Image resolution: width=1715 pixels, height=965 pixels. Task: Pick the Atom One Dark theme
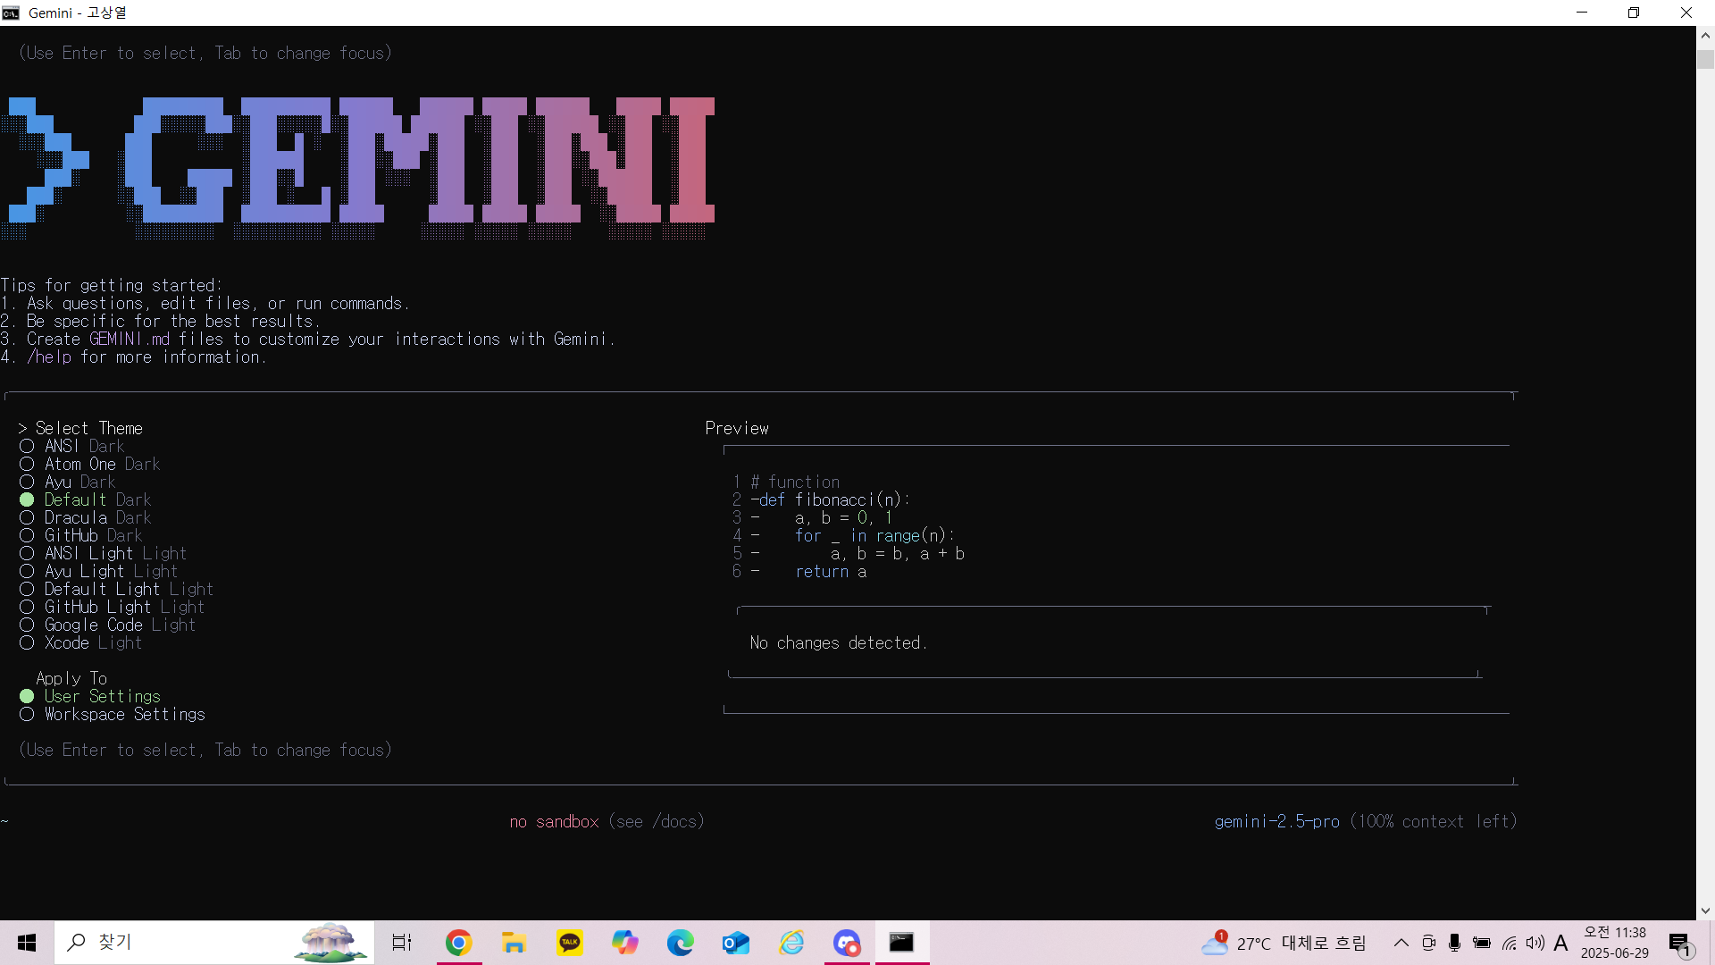pyautogui.click(x=27, y=465)
